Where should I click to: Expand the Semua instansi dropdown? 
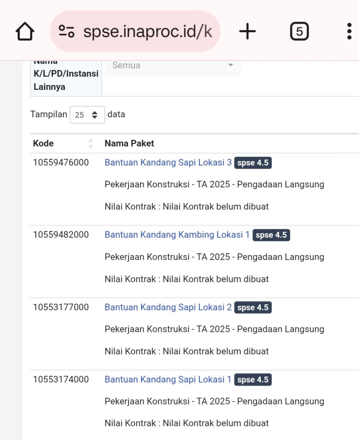click(173, 66)
